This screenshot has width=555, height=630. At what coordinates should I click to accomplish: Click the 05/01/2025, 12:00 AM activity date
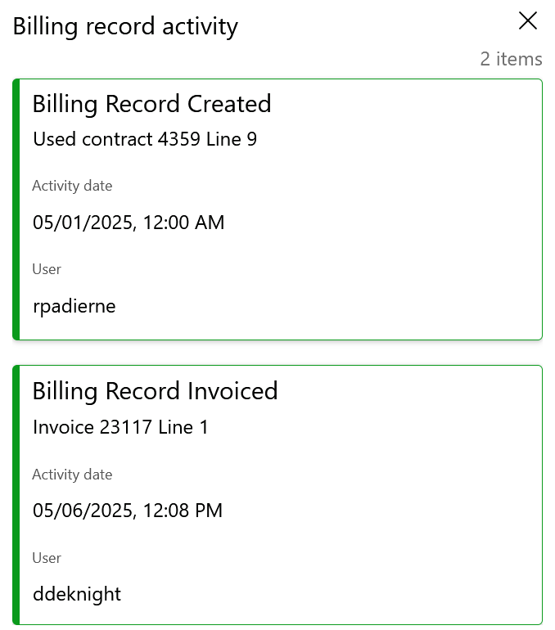pyautogui.click(x=129, y=223)
